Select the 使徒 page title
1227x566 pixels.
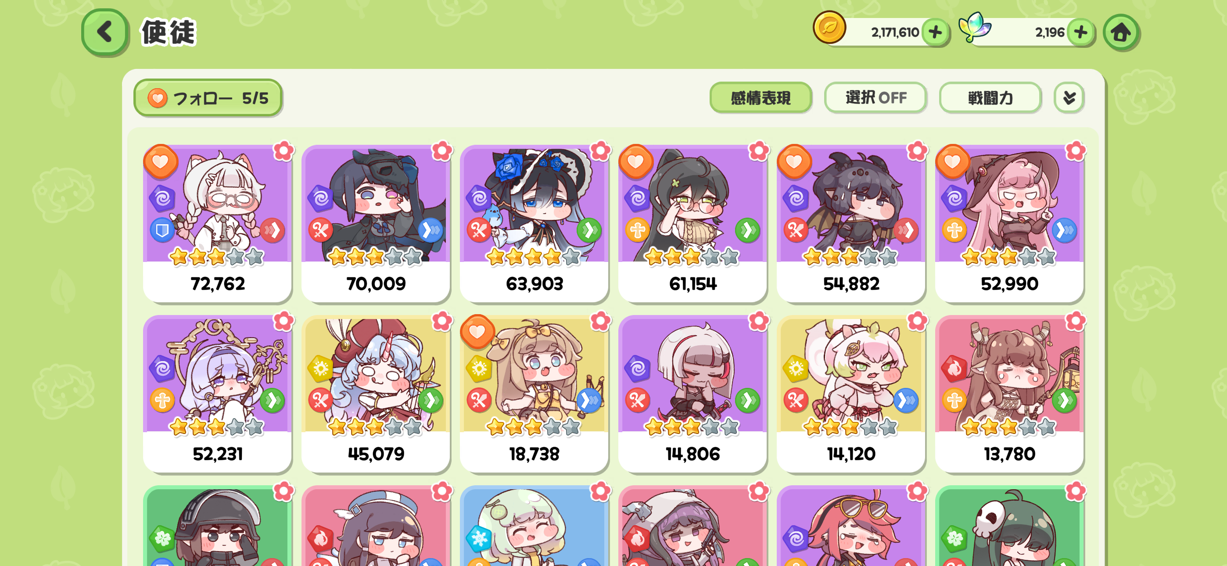168,32
